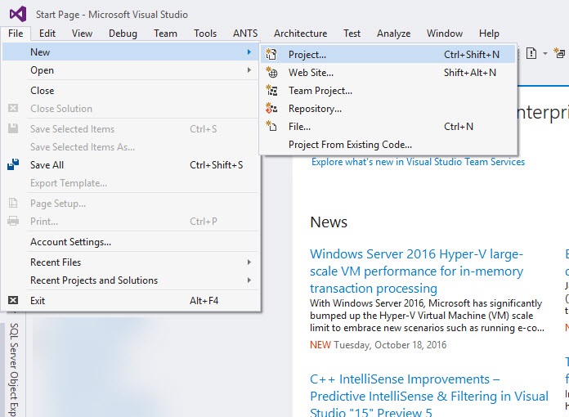Screen dimensions: 569x417
Task: Open the Team menu
Action: coord(165,34)
